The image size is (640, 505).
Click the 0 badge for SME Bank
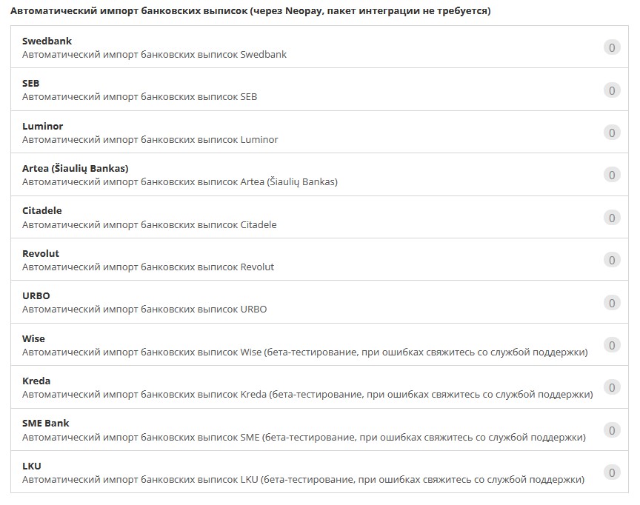click(611, 430)
